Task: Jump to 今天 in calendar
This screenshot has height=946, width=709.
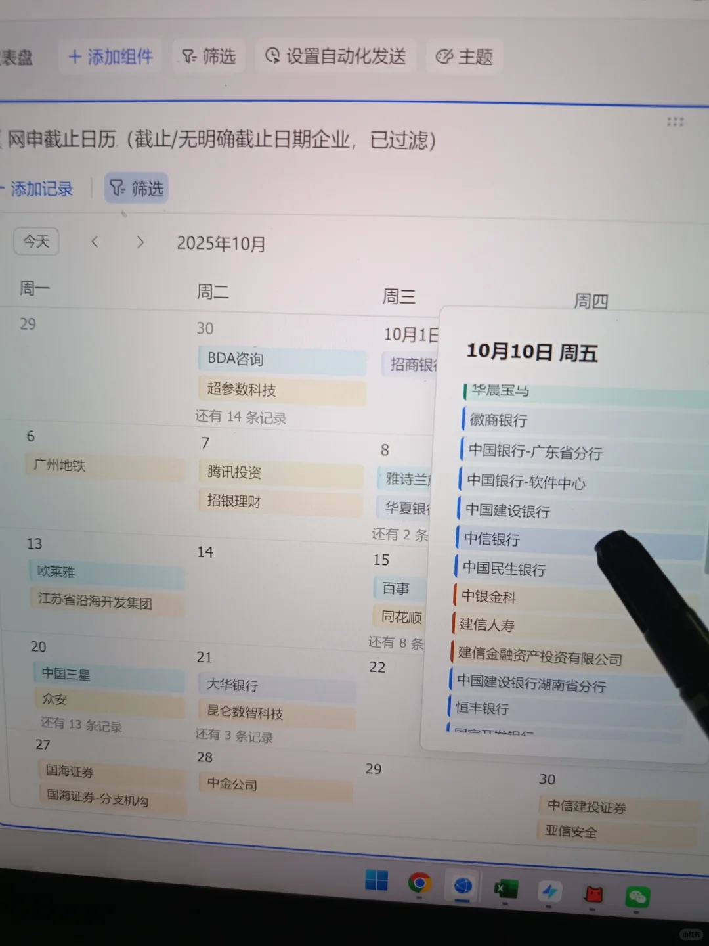Action: click(x=37, y=242)
